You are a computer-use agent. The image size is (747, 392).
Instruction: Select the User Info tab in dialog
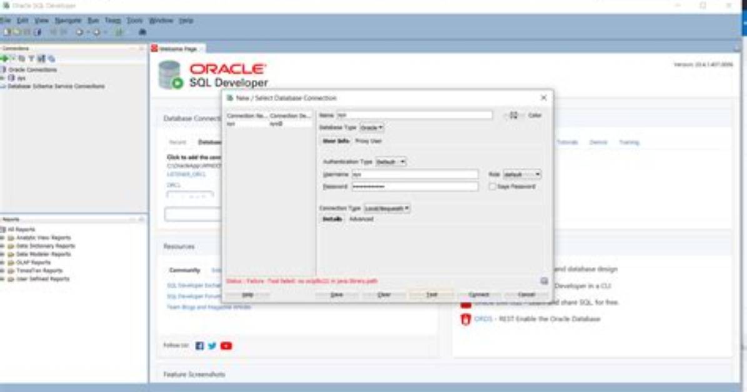pos(335,141)
